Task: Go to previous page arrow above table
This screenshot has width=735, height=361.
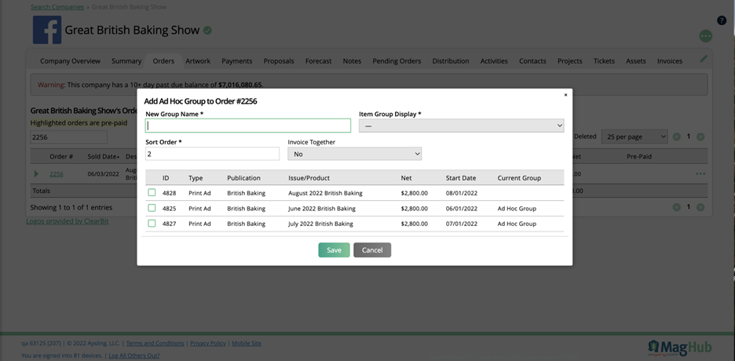Action: [x=676, y=137]
